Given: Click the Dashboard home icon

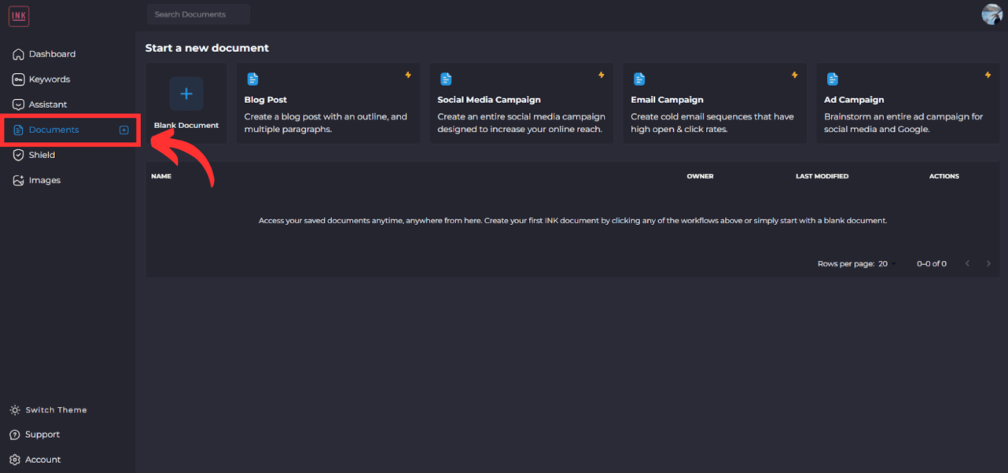Looking at the screenshot, I should [18, 54].
